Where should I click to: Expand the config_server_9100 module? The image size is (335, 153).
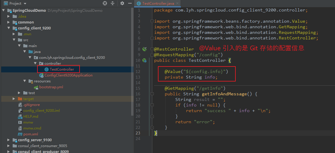9,140
